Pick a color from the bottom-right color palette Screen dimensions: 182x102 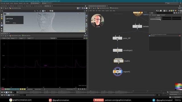tap(178, 87)
